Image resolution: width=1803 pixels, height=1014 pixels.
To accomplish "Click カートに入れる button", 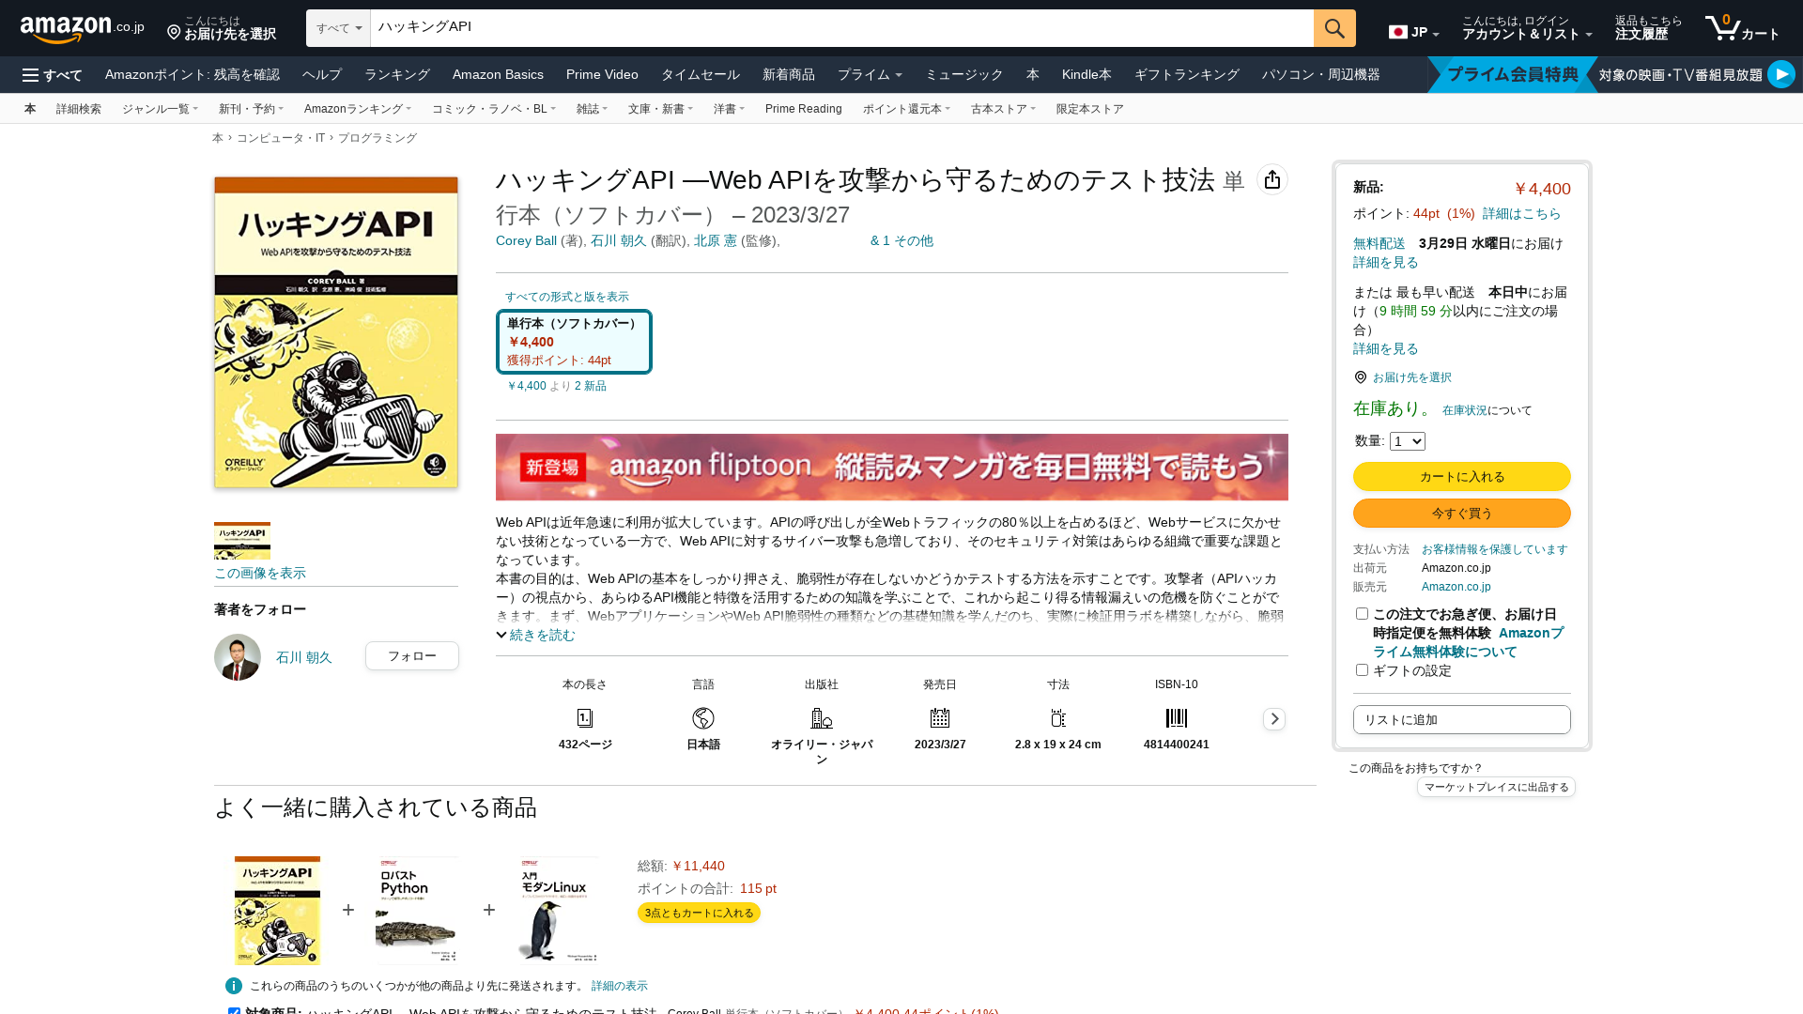I will click(x=1461, y=477).
